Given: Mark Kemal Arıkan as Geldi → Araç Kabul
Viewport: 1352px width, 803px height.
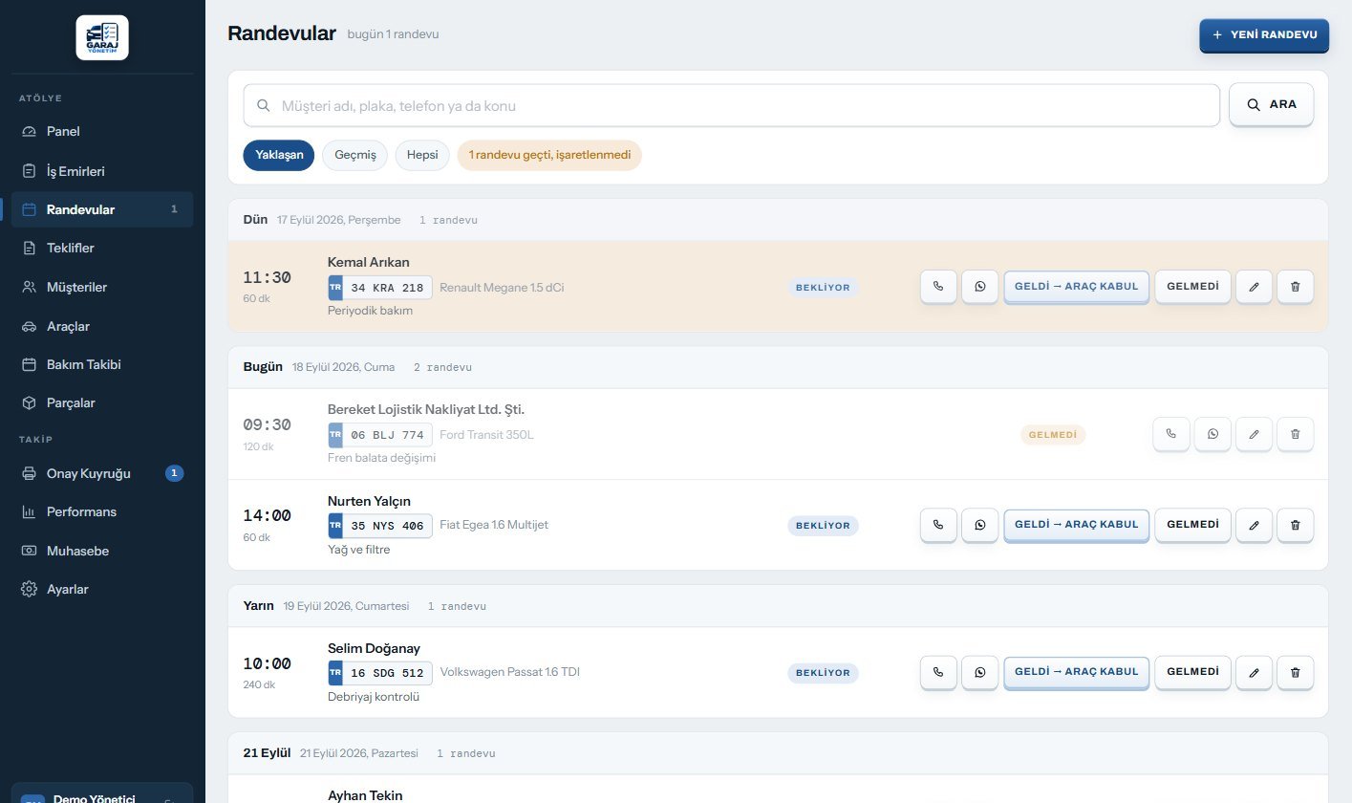Looking at the screenshot, I should pos(1076,287).
